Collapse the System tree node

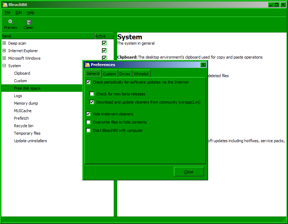[x=4, y=65]
